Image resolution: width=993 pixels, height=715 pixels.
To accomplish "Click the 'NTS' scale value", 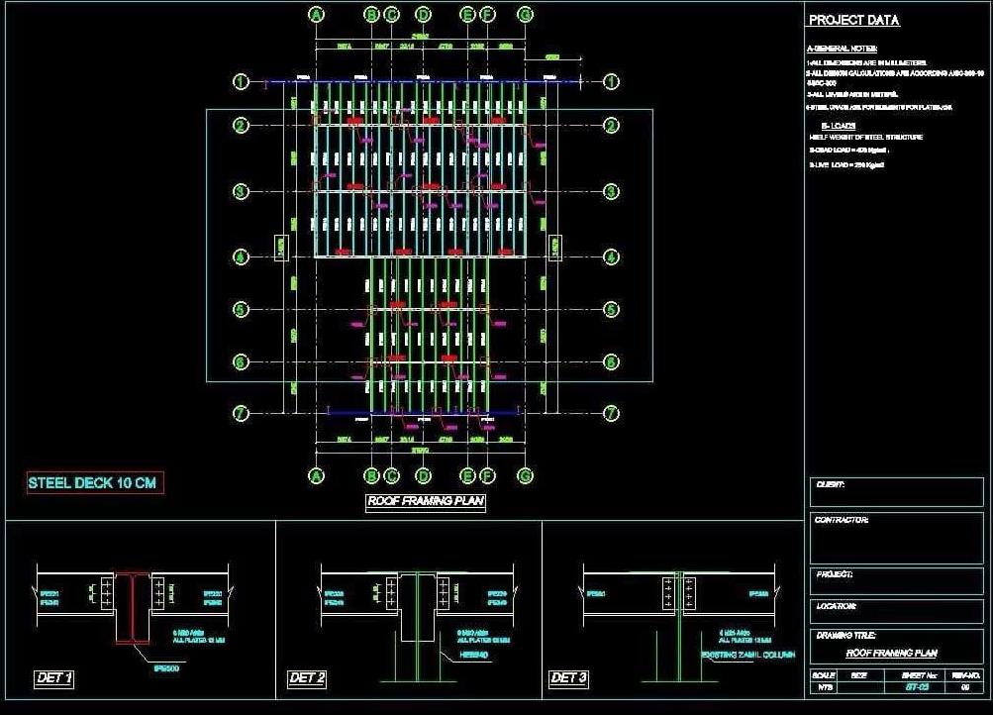I will 825,687.
